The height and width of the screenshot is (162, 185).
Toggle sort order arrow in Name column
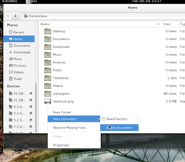click(x=158, y=24)
